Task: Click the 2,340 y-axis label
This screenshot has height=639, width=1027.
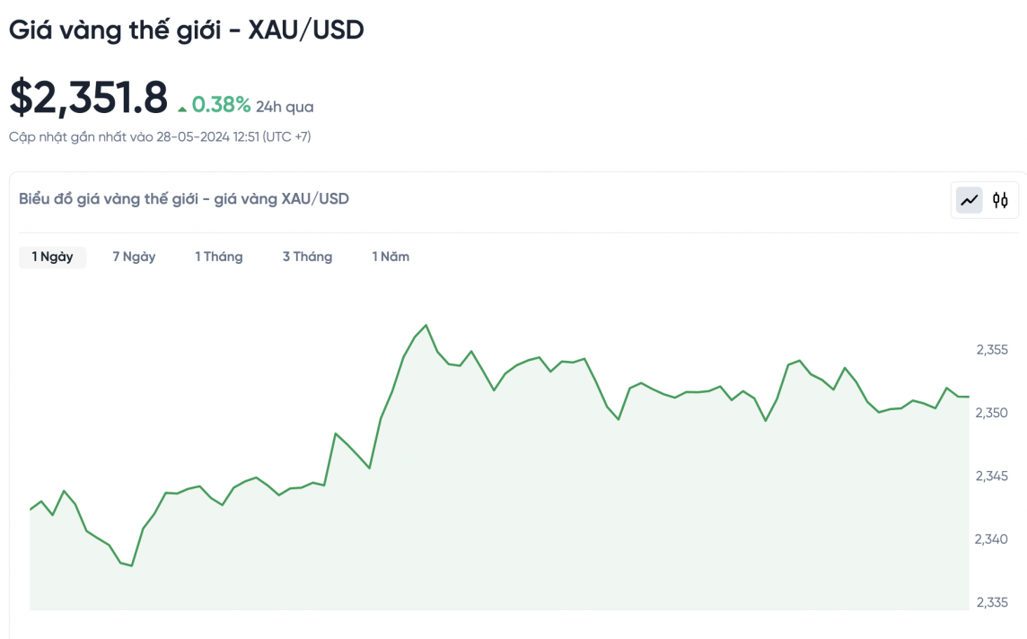Action: click(x=992, y=539)
